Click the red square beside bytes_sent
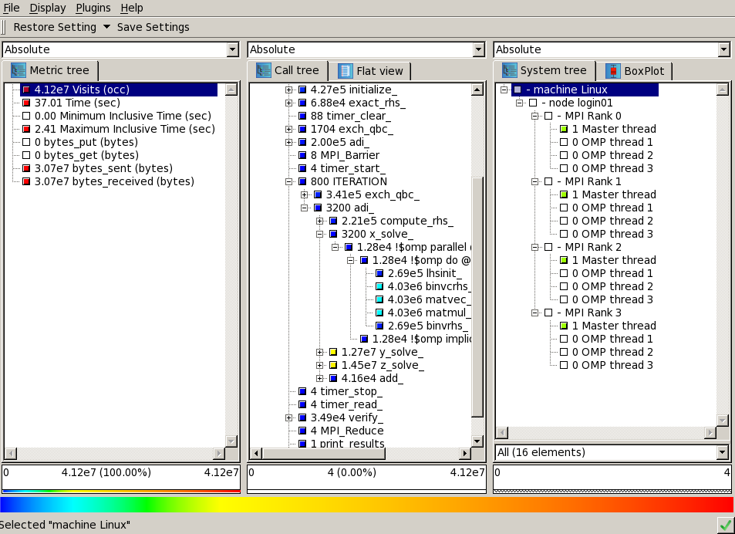735x534 pixels. tap(26, 168)
